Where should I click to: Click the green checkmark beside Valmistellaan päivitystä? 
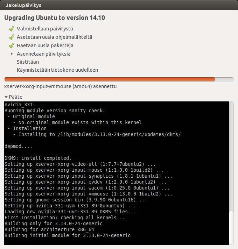pos(12,29)
